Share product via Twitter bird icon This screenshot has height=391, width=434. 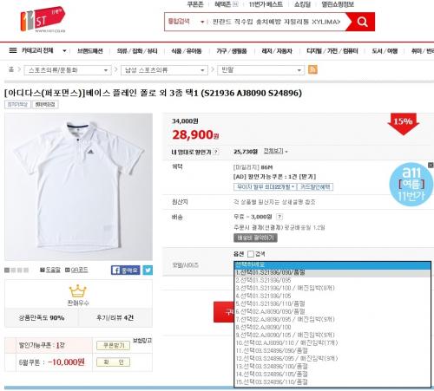pos(148,270)
